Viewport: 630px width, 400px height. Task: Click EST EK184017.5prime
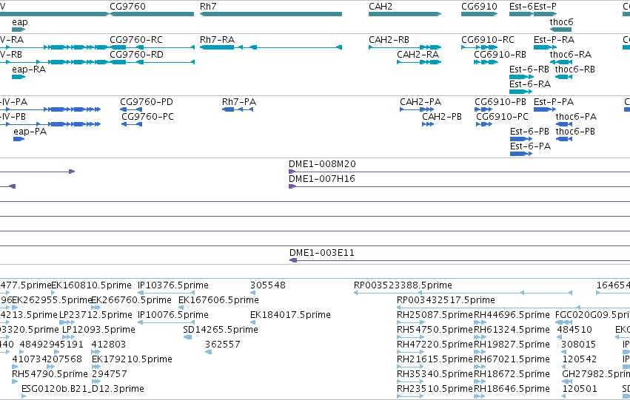[x=252, y=322]
